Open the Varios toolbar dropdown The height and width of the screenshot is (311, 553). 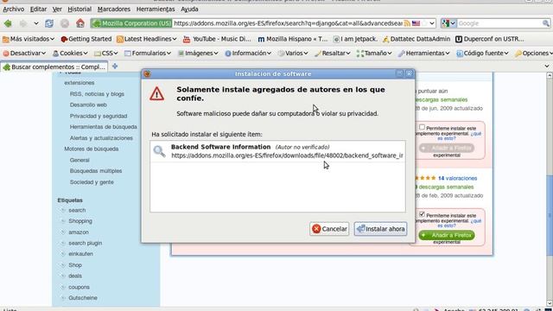293,54
